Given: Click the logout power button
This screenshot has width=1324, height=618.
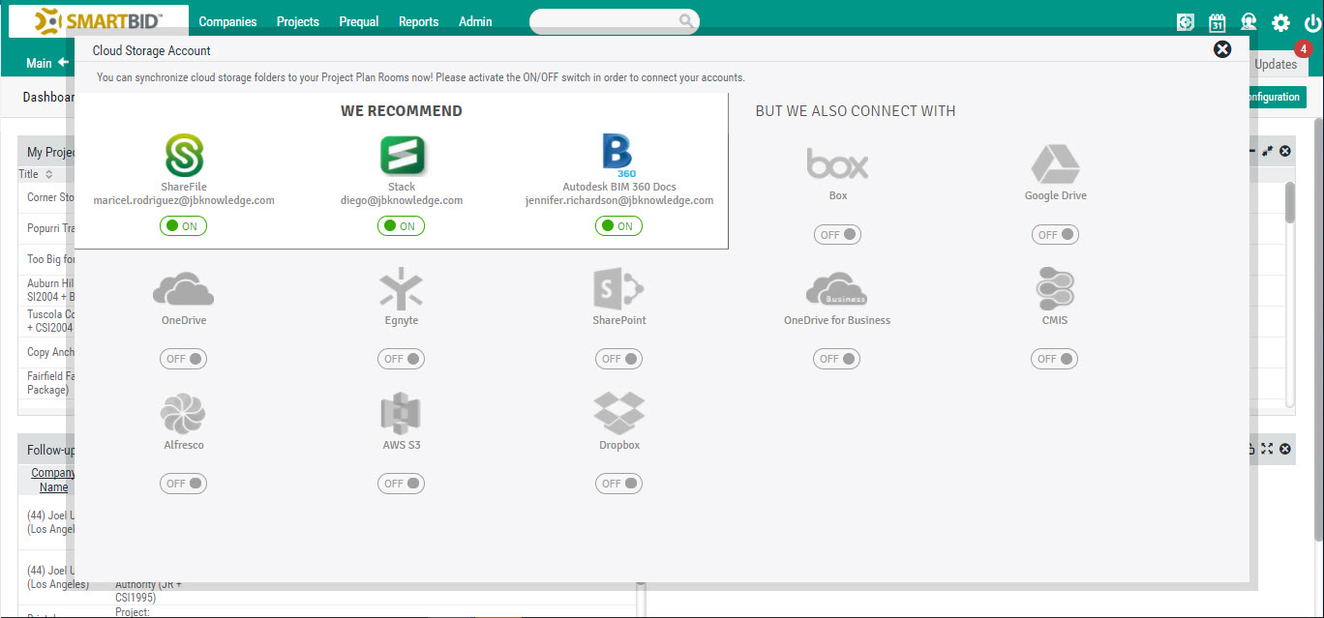Looking at the screenshot, I should 1310,20.
